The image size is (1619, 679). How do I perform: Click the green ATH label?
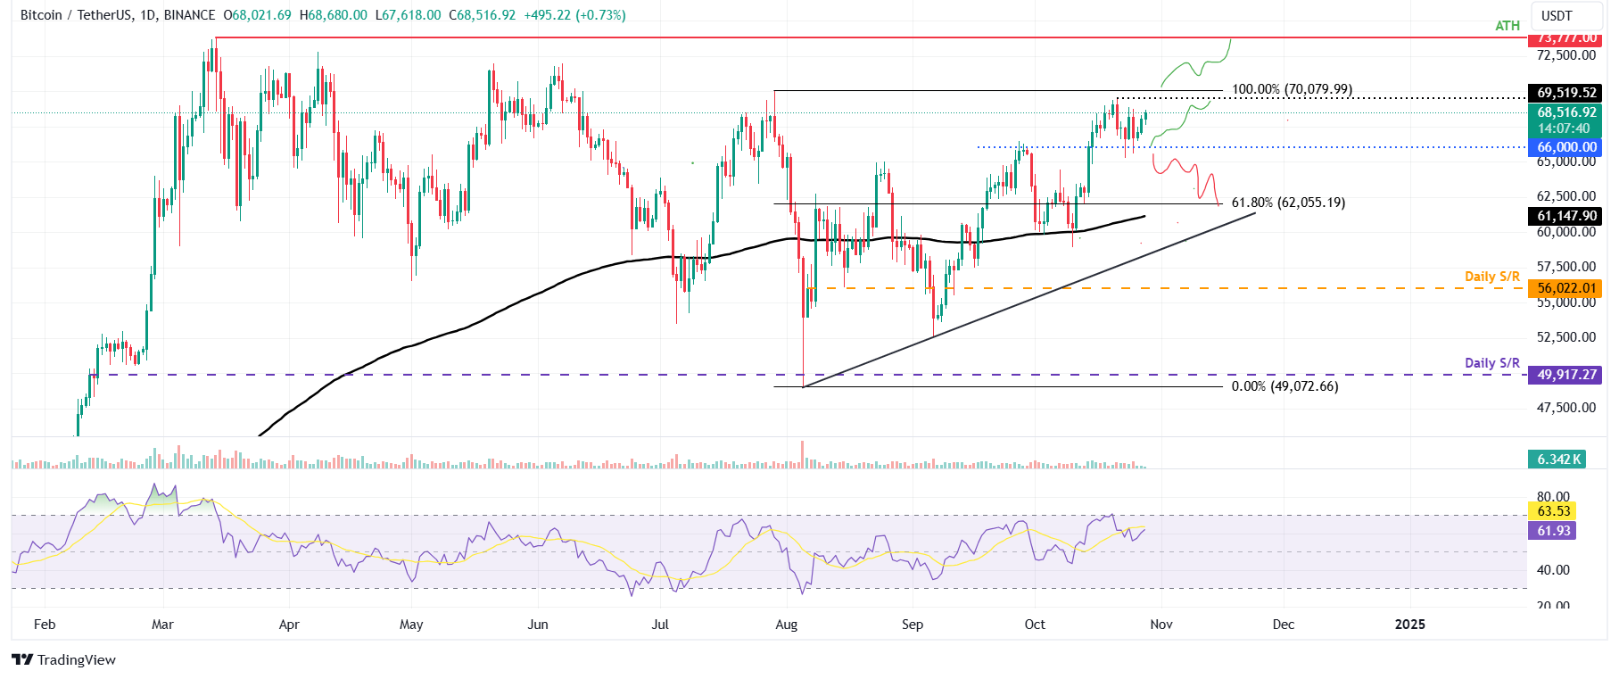point(1507,25)
